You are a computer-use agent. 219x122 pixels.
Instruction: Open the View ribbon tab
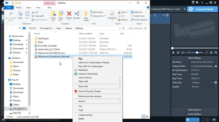tap(38, 8)
